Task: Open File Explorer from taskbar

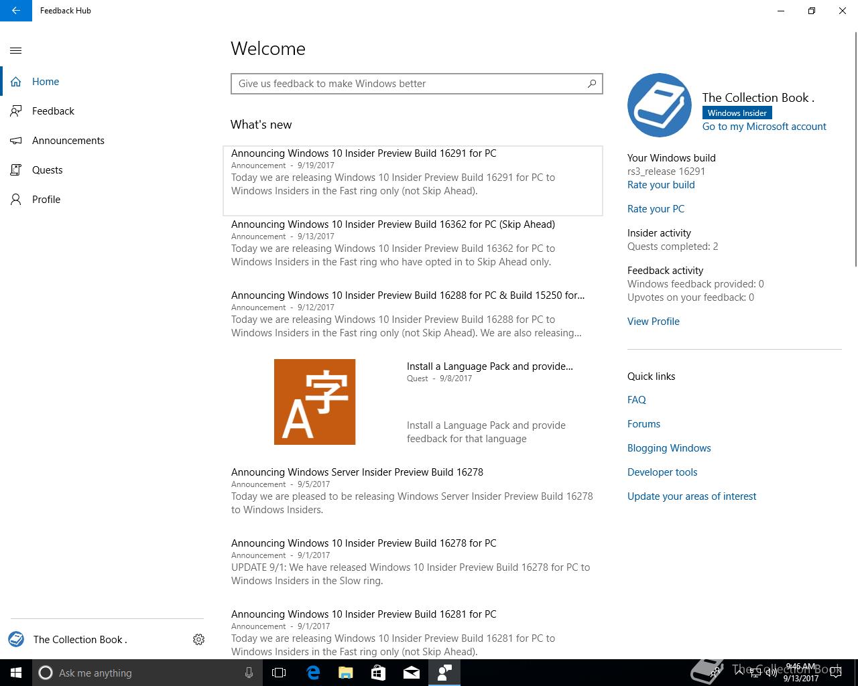Action: pyautogui.click(x=346, y=673)
